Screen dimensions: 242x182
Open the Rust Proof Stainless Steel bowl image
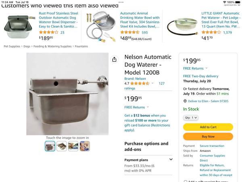click(x=19, y=27)
